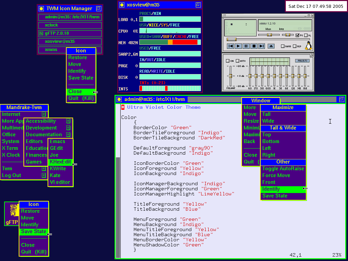Expand the Twm submenu in Mandrake-Twm menu
This screenshot has height=261, width=348.
(44, 169)
